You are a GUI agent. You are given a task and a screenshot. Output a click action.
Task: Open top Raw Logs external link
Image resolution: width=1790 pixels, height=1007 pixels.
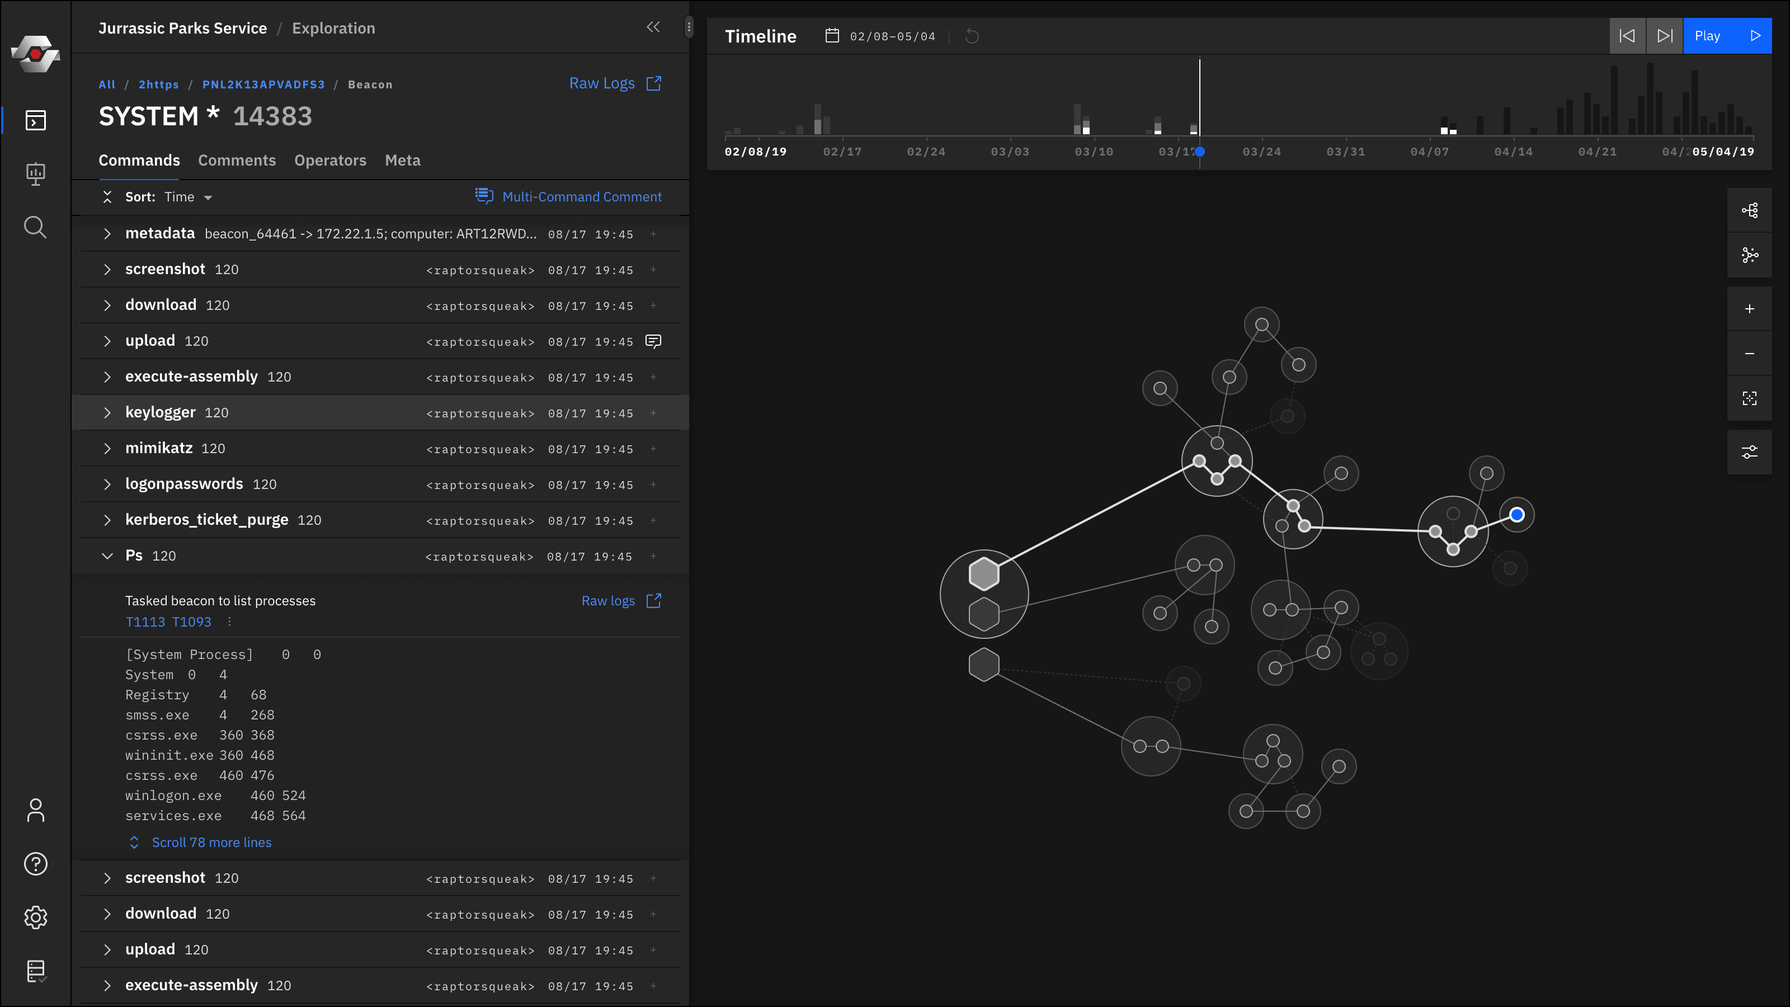click(615, 83)
